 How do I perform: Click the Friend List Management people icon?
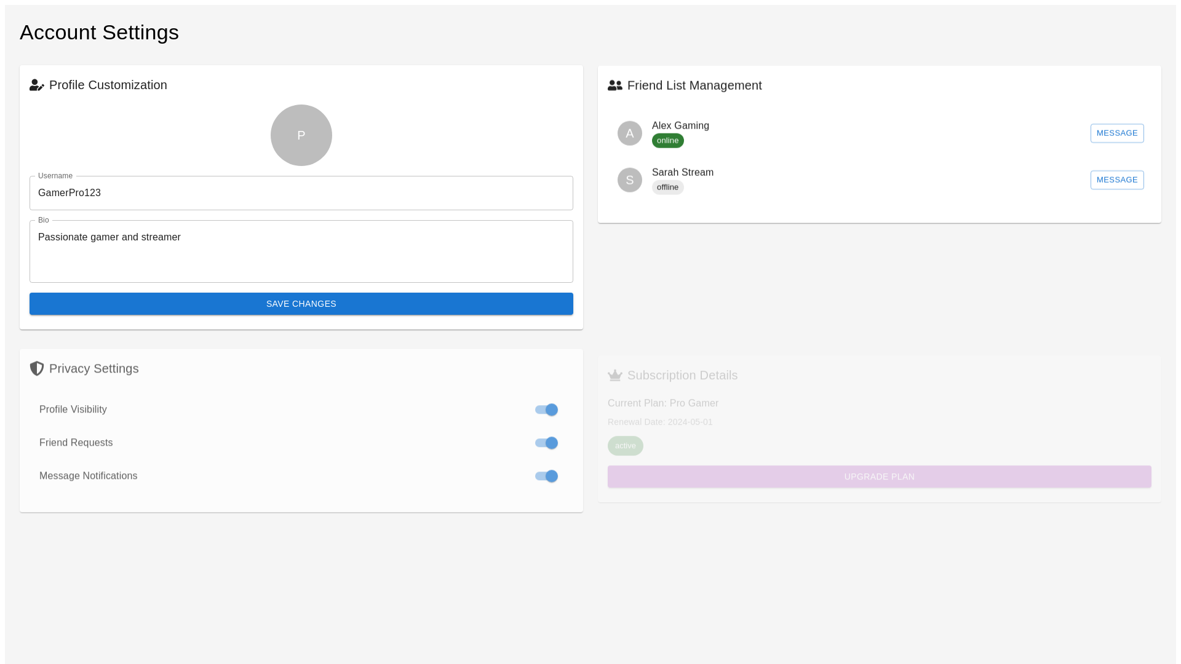coord(614,85)
